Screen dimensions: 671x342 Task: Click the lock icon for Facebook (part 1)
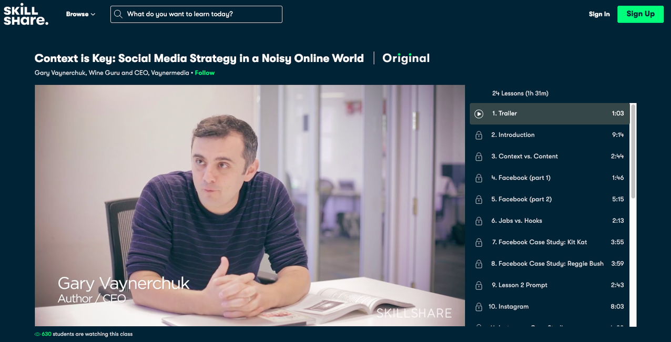(479, 178)
